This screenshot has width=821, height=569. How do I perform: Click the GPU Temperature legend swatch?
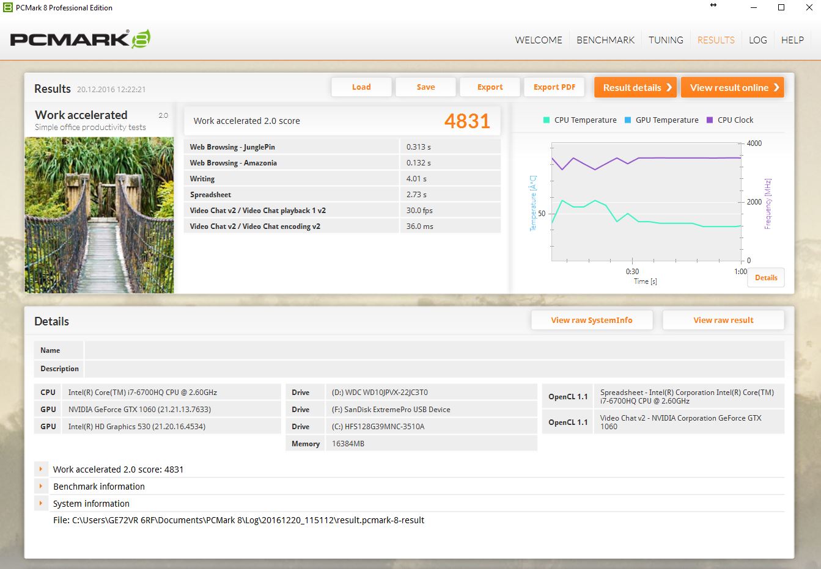(628, 120)
